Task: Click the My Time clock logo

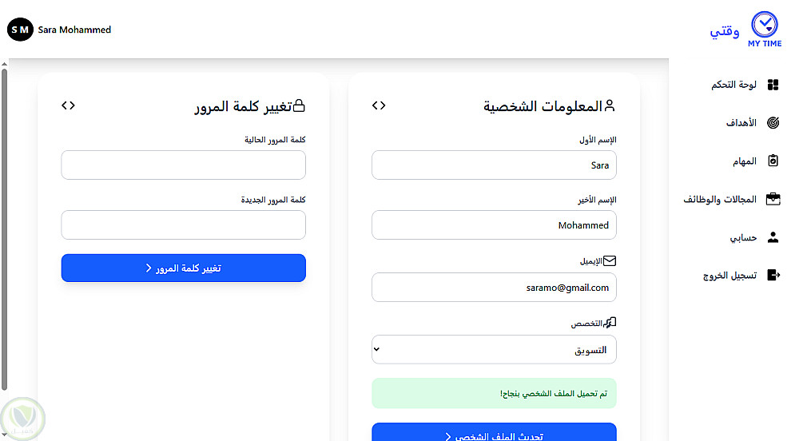Action: 765,26
